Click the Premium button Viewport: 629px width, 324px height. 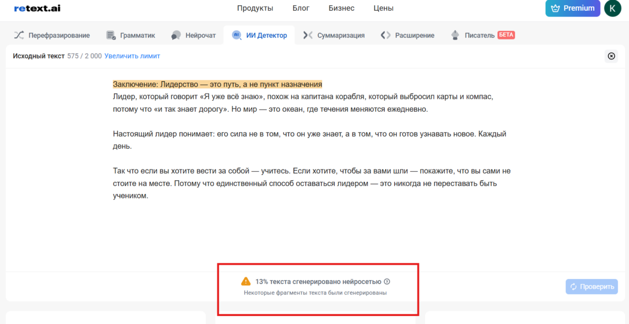click(572, 8)
